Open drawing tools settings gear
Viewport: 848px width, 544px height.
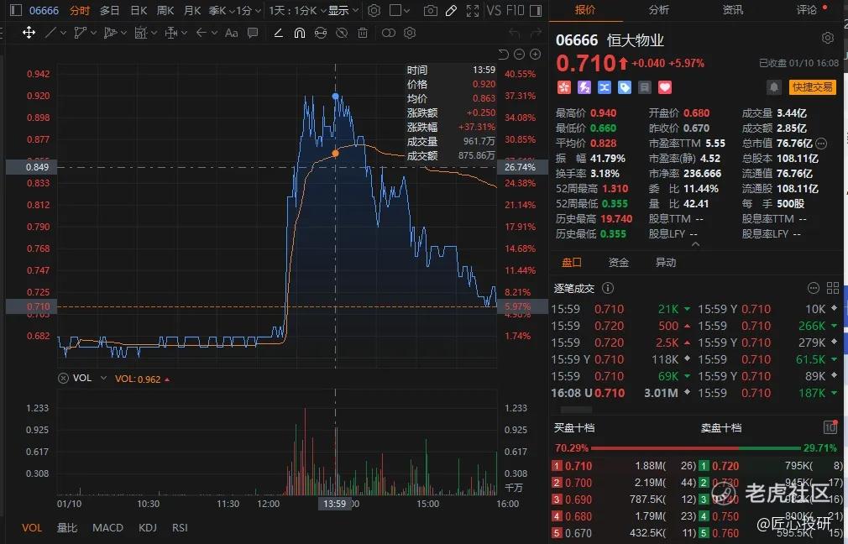(x=410, y=33)
